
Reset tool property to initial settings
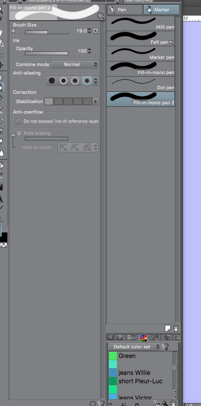click(93, 403)
